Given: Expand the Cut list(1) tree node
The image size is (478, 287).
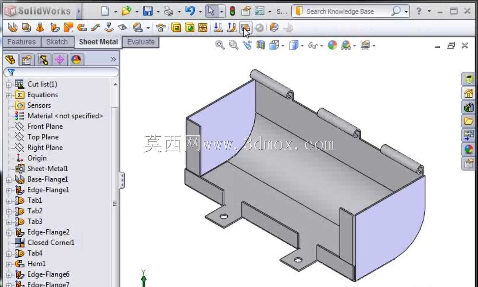Looking at the screenshot, I should [x=9, y=85].
